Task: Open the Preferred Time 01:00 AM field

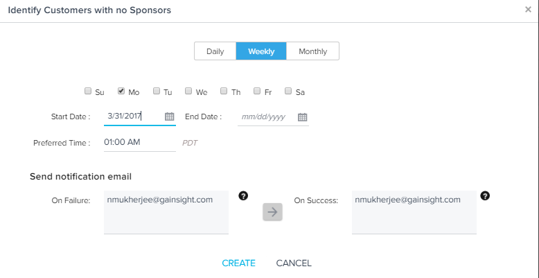Action: click(x=140, y=142)
